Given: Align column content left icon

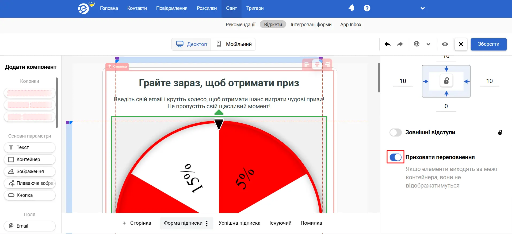Looking at the screenshot, I should point(307,64).
